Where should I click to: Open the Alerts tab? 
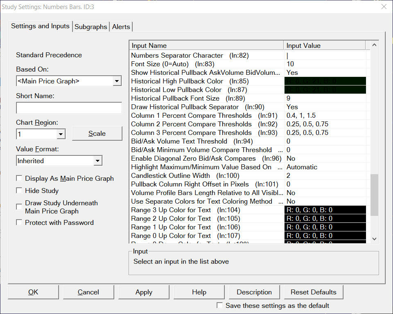tap(121, 27)
